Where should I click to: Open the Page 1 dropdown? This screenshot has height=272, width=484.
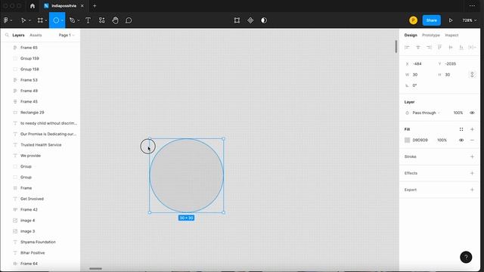click(x=67, y=36)
